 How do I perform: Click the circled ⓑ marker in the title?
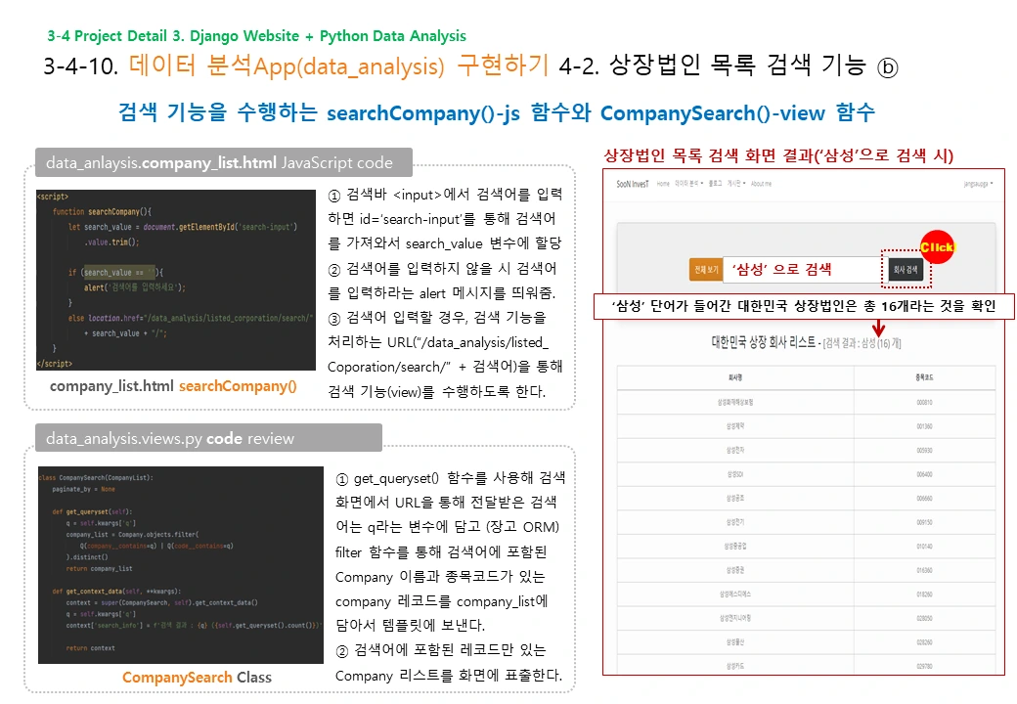(887, 67)
